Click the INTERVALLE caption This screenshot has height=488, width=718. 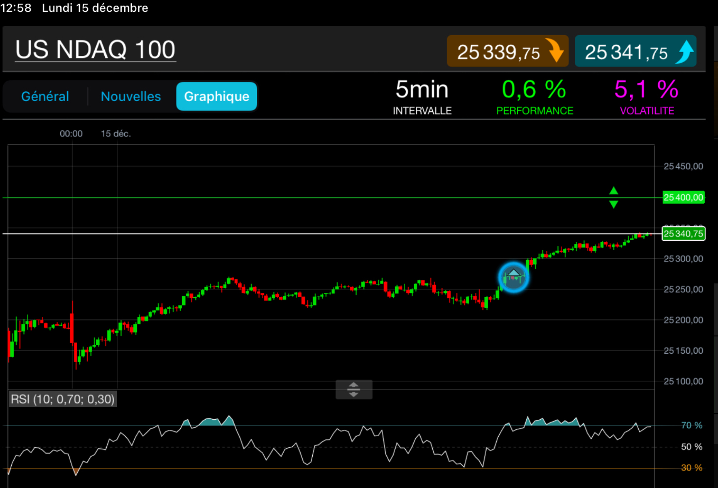422,111
